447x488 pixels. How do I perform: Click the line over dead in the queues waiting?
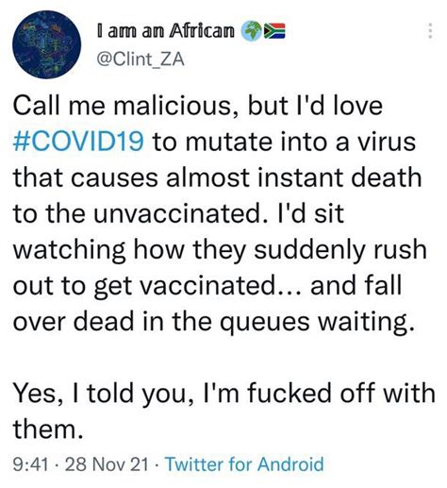[x=213, y=322]
